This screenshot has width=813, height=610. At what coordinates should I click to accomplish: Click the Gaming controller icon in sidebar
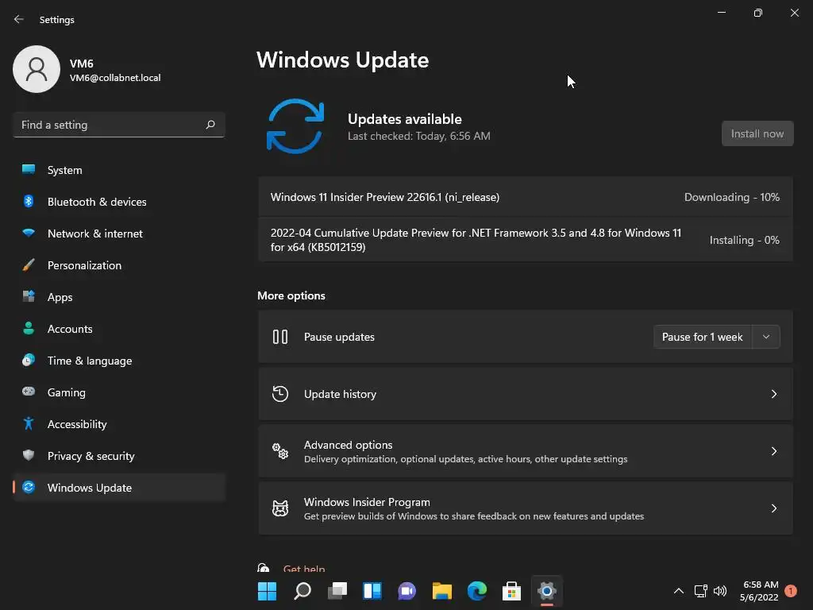pyautogui.click(x=29, y=392)
